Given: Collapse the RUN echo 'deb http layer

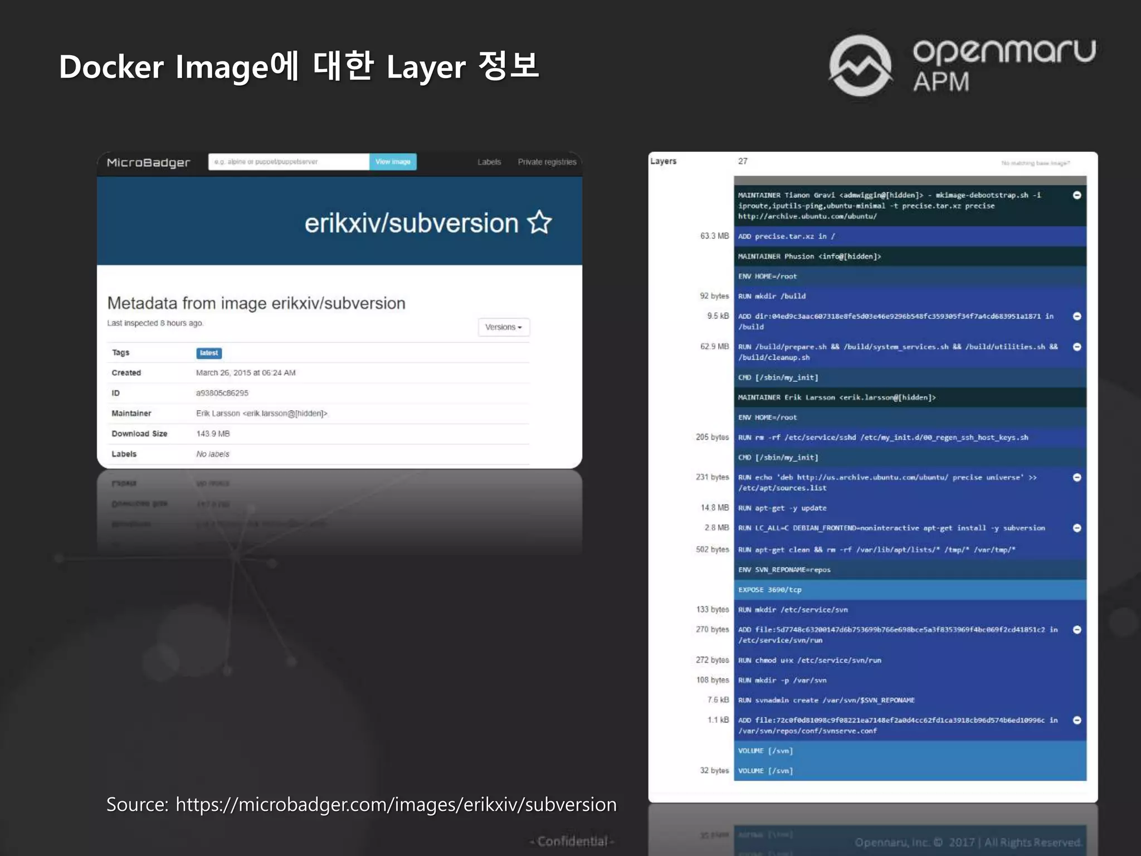Looking at the screenshot, I should 1077,477.
